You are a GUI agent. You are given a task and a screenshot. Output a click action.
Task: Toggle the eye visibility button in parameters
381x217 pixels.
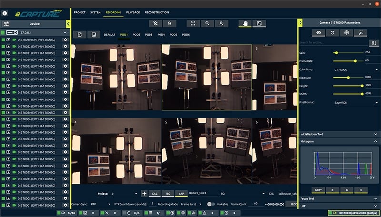(x=319, y=33)
